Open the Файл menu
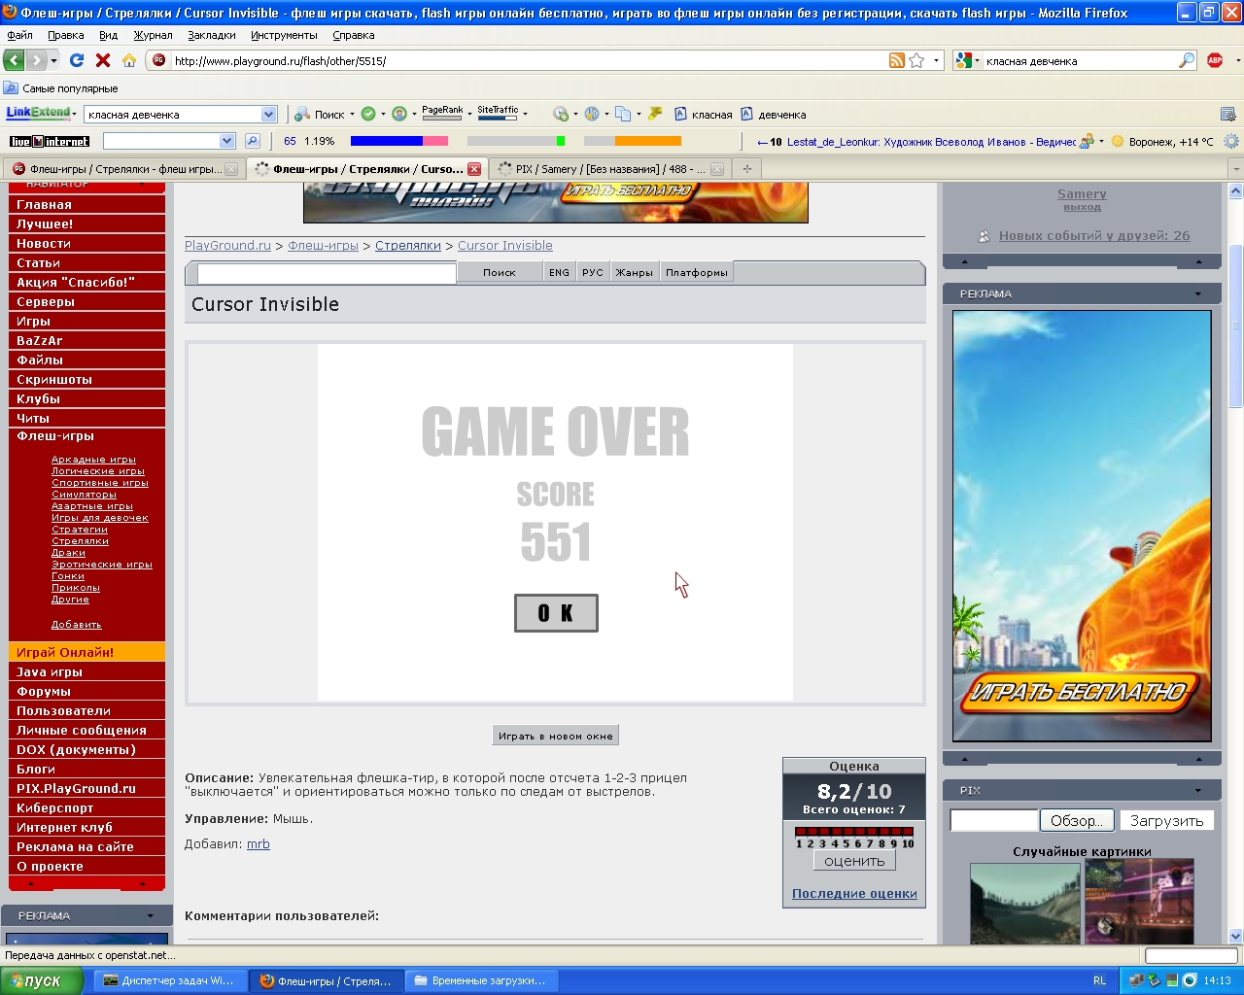The height and width of the screenshot is (995, 1244). pos(19,35)
